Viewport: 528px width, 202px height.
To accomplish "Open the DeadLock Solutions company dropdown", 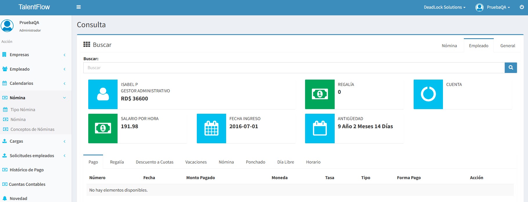I will pos(444,7).
